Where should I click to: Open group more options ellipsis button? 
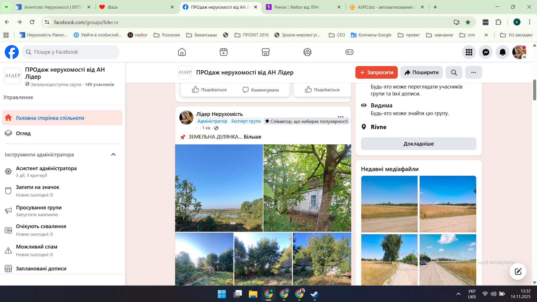473,72
